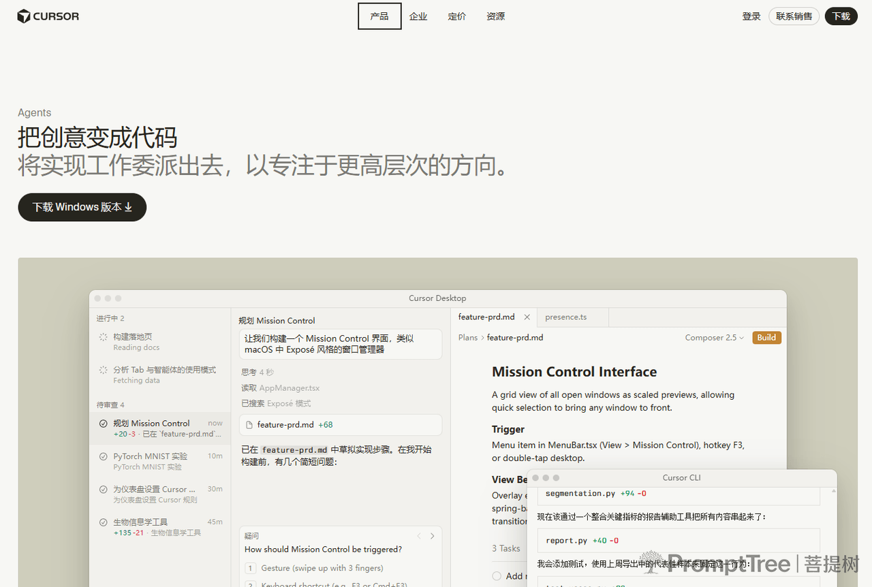
Task: Open the 产品 navigation menu
Action: (x=379, y=16)
